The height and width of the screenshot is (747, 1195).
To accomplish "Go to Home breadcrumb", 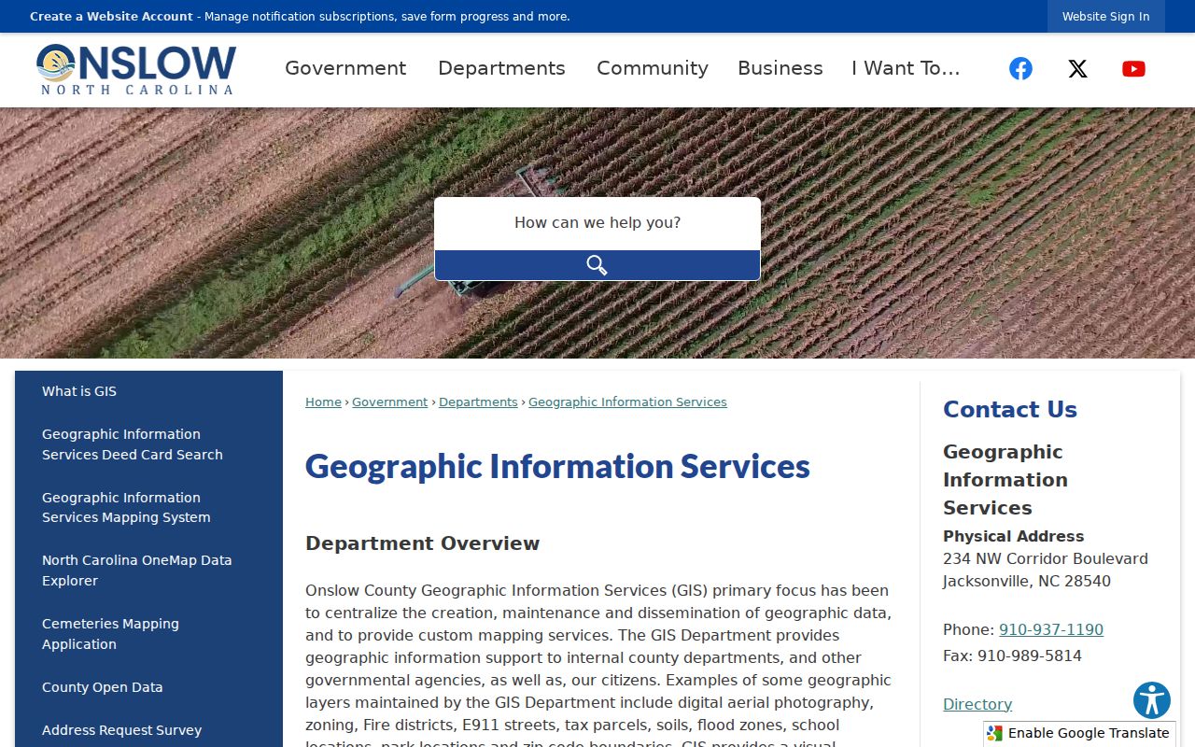I will coord(323,402).
